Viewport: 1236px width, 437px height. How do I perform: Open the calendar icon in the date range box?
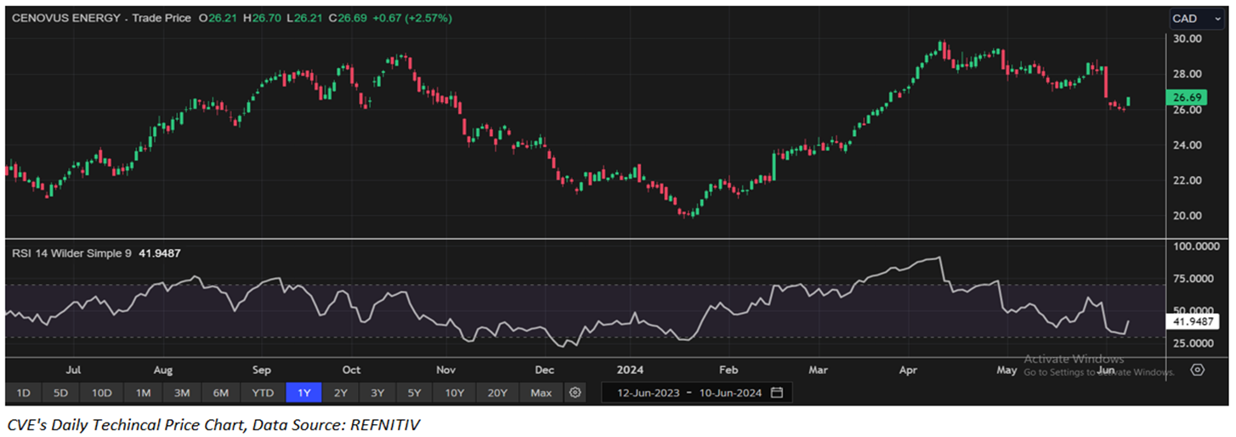(x=776, y=393)
